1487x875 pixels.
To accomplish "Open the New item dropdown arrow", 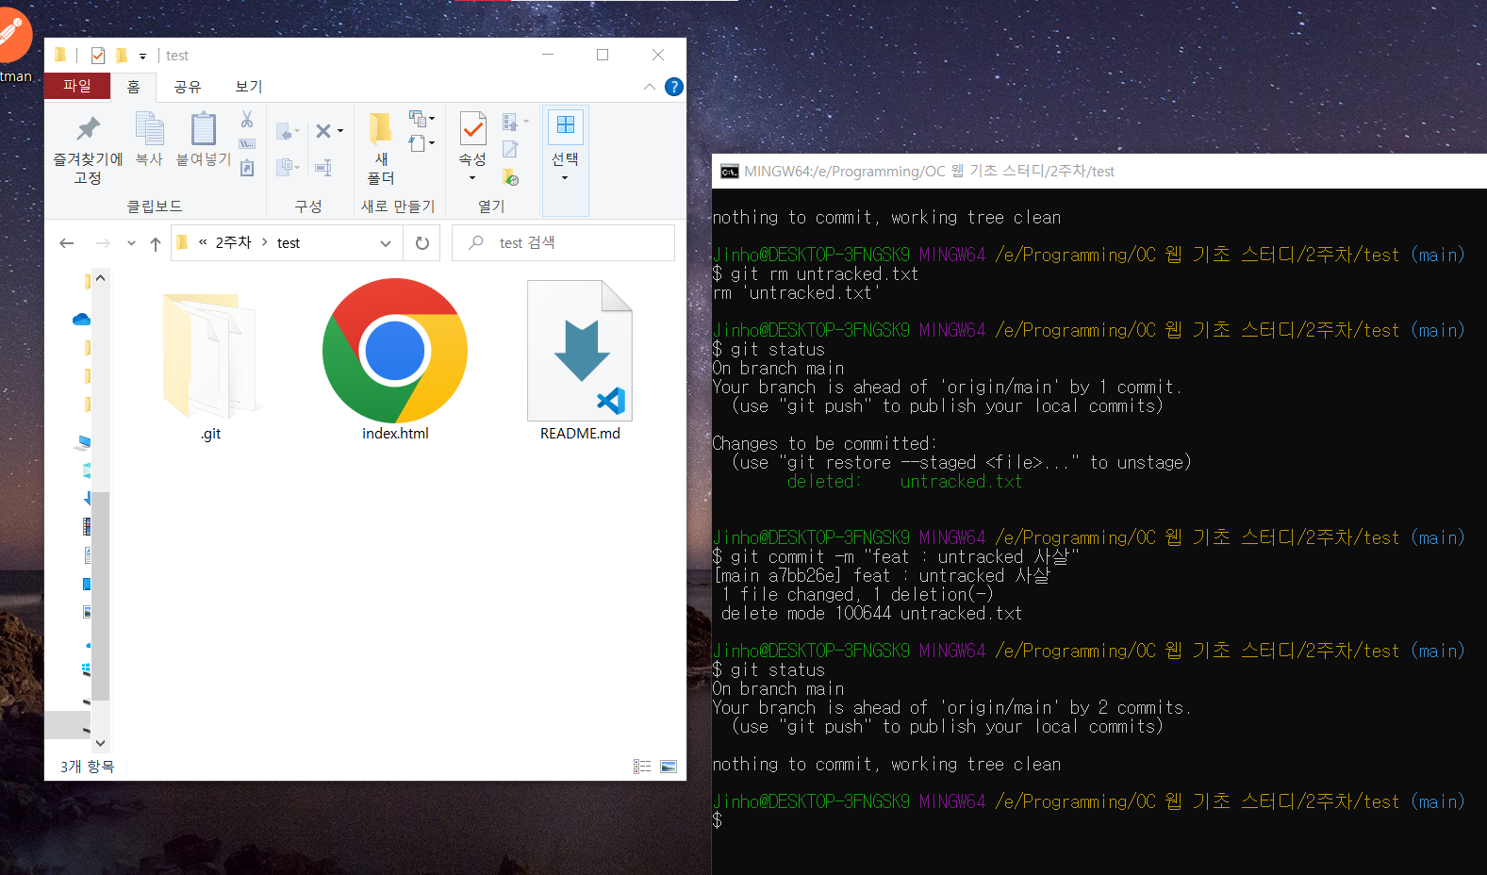I will click(432, 119).
